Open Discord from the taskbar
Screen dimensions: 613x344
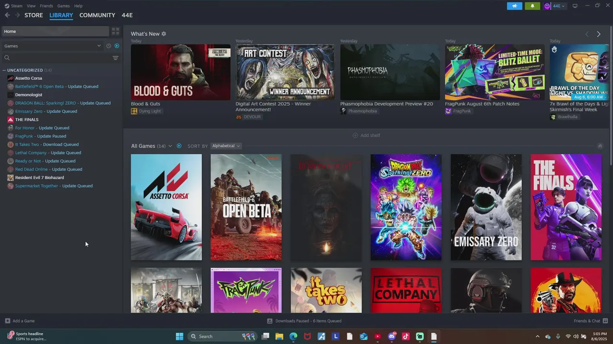pos(392,336)
